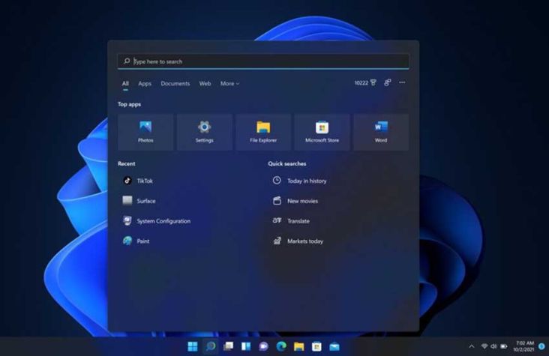This screenshot has height=356, width=549.
Task: Open Microsoft Store from the taskbar
Action: (316, 346)
